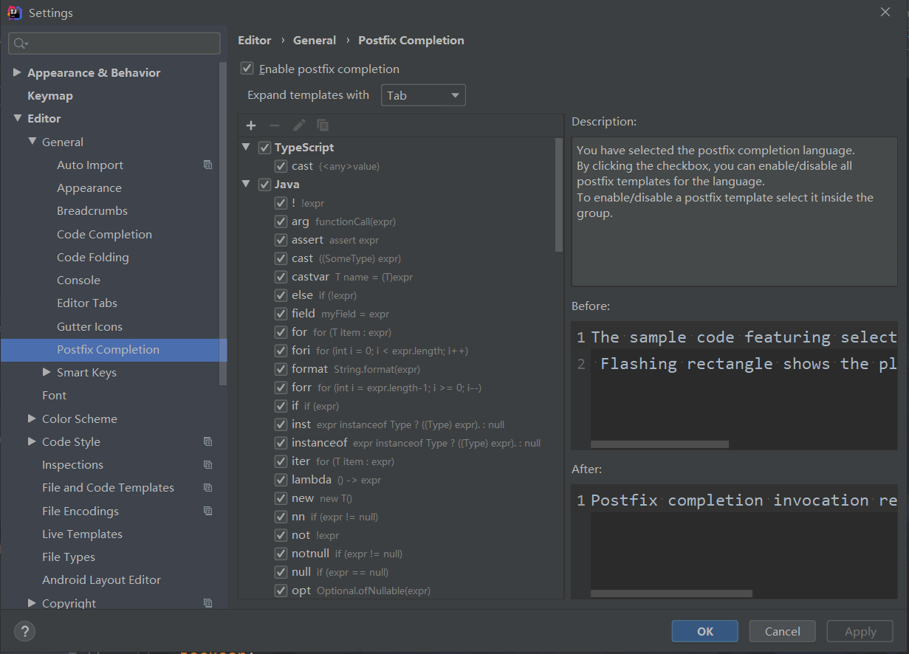The width and height of the screenshot is (909, 654).
Task: Click the Apply button
Action: [860, 631]
